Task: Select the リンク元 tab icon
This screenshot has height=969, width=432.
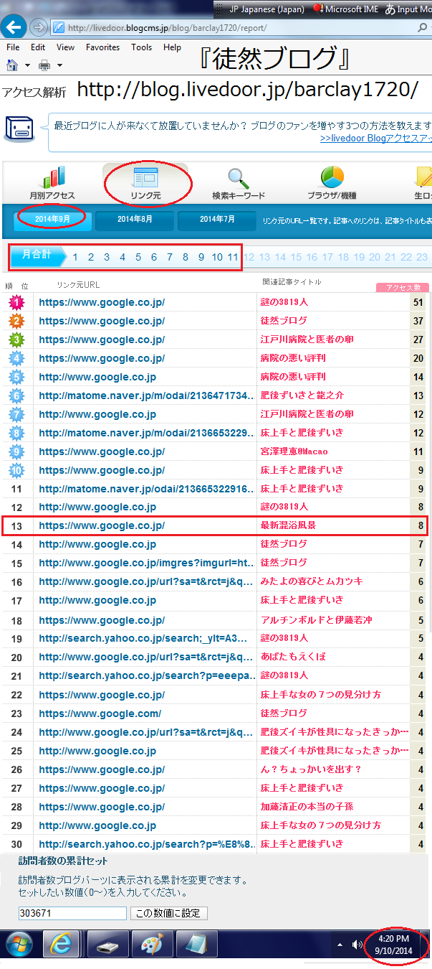Action: coord(145,183)
